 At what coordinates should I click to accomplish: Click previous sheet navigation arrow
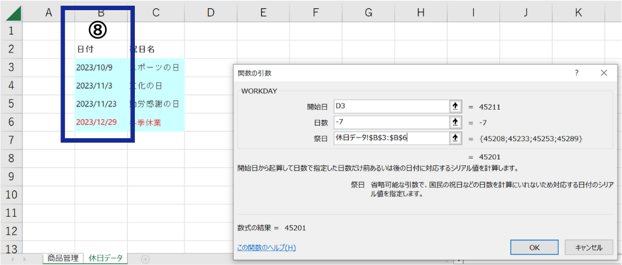click(13, 259)
